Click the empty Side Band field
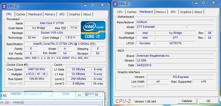The height and width of the screenshot is (106, 221). [x=158, y=86]
